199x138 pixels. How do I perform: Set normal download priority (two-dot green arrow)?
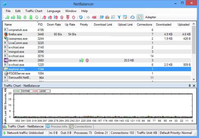point(13,17)
